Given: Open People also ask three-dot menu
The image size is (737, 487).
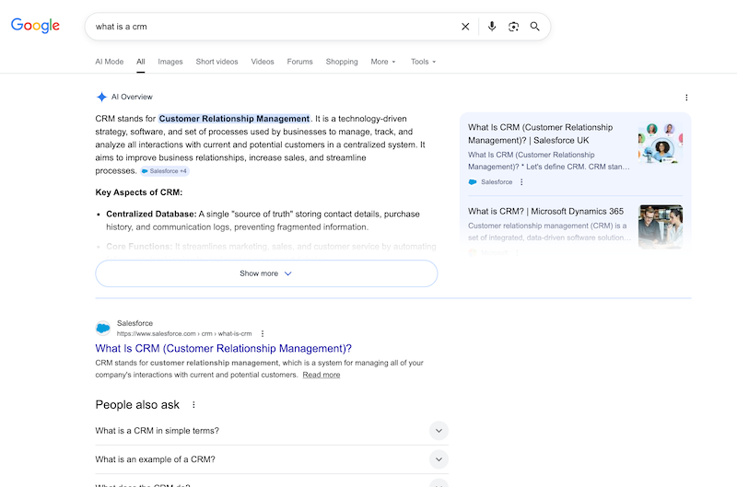Looking at the screenshot, I should 193,405.
